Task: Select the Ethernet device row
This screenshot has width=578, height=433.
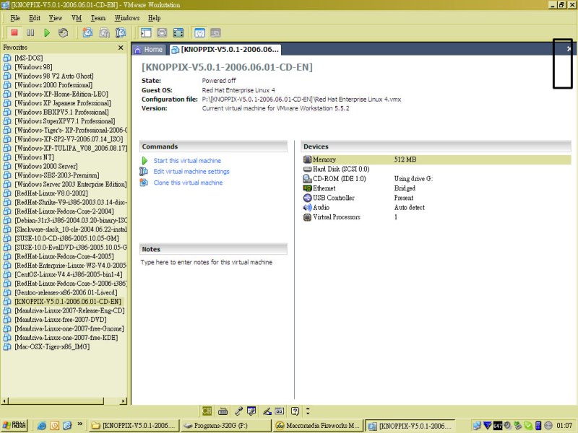Action: [436, 188]
